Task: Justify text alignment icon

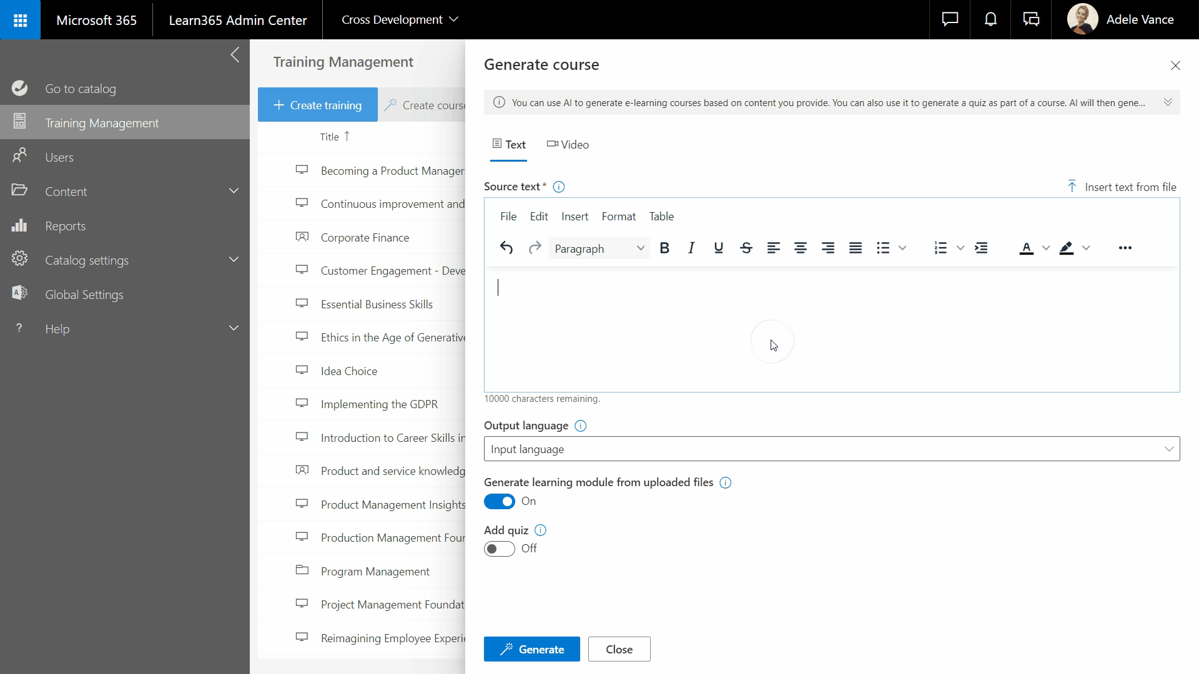Action: tap(856, 248)
